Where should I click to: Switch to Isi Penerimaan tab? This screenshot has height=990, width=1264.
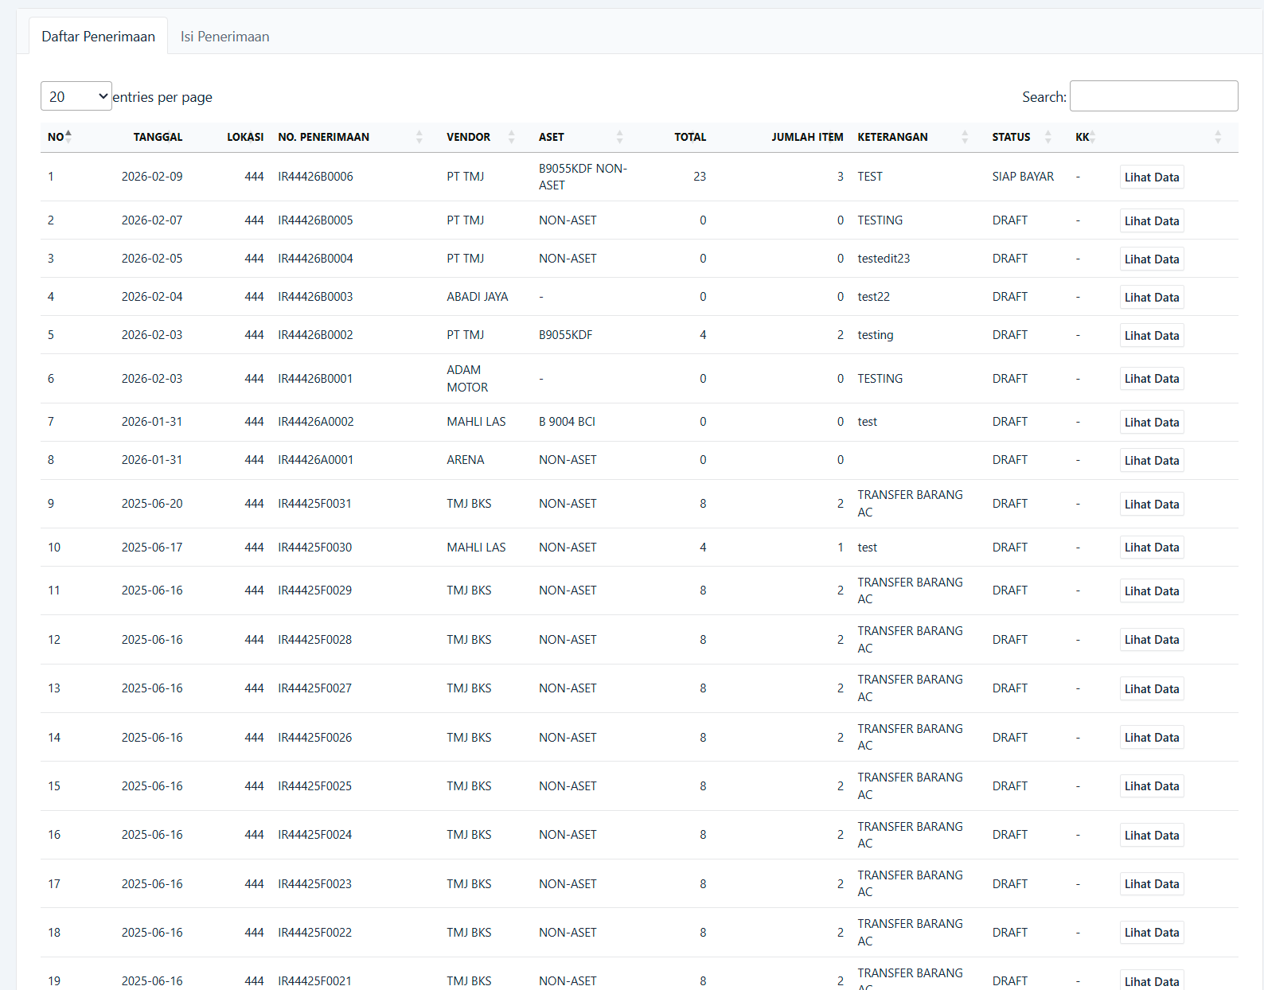[224, 37]
